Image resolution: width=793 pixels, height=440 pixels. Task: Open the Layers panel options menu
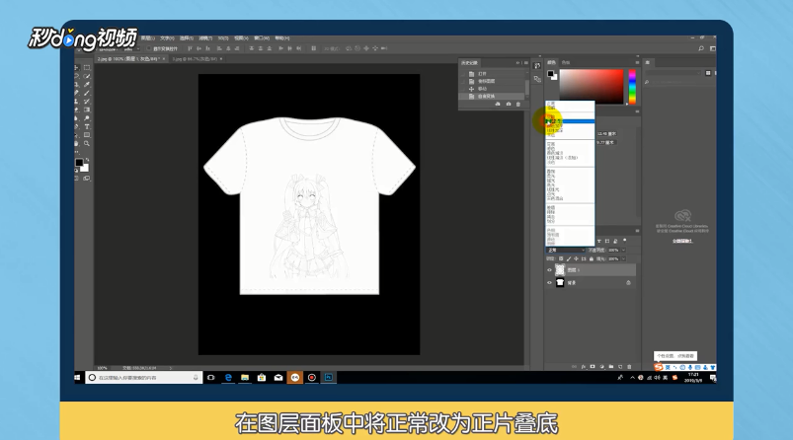pyautogui.click(x=637, y=231)
